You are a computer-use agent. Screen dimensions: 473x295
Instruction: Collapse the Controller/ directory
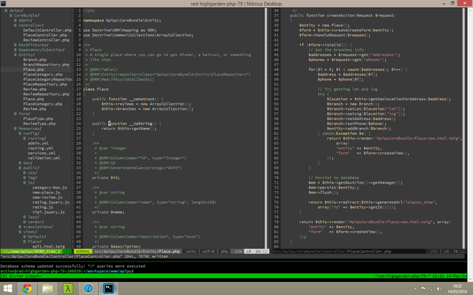[x=31, y=25]
